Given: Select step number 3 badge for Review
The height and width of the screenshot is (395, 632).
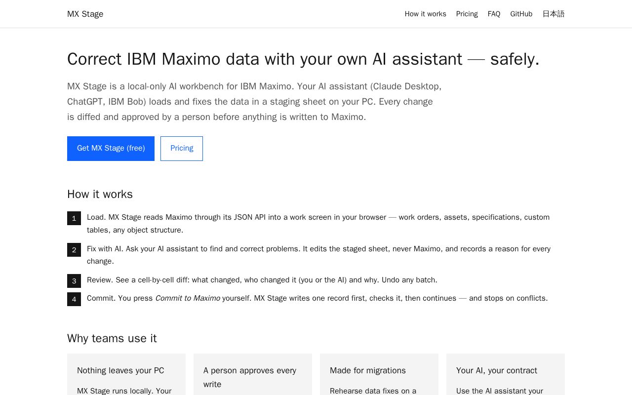Looking at the screenshot, I should (74, 281).
